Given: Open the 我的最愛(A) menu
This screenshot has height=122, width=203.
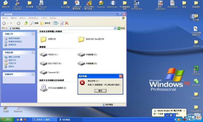Looking at the screenshot, I should (33, 18).
